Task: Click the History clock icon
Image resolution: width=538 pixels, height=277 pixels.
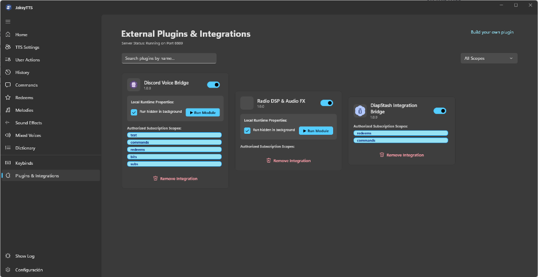Action: pyautogui.click(x=8, y=72)
